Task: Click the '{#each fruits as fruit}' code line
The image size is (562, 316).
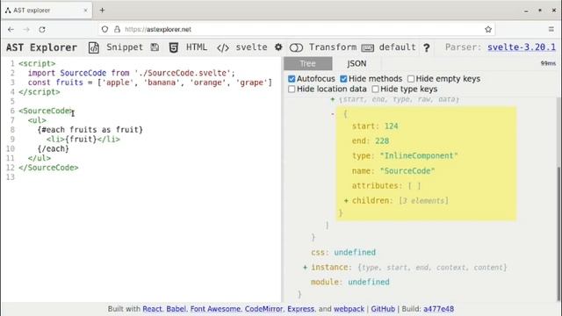Action: coord(90,130)
